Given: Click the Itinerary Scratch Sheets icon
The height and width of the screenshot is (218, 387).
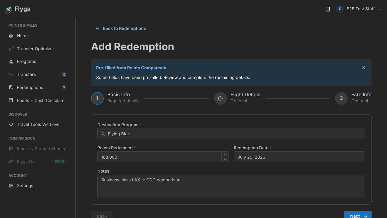Looking at the screenshot, I should pyautogui.click(x=11, y=149).
